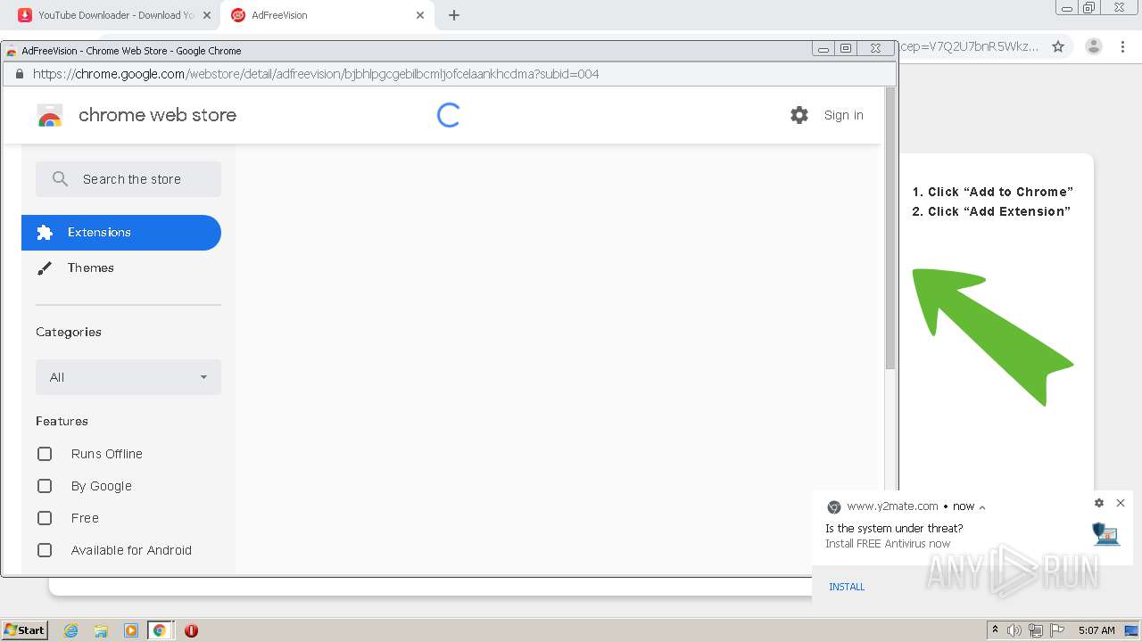The width and height of the screenshot is (1142, 642).
Task: Toggle Available for Android checkbox
Action: point(45,550)
